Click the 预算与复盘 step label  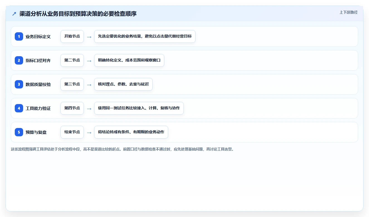(36, 132)
